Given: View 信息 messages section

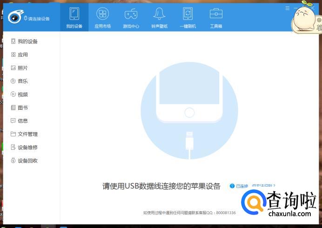Looking at the screenshot, I should pyautogui.click(x=23, y=121).
